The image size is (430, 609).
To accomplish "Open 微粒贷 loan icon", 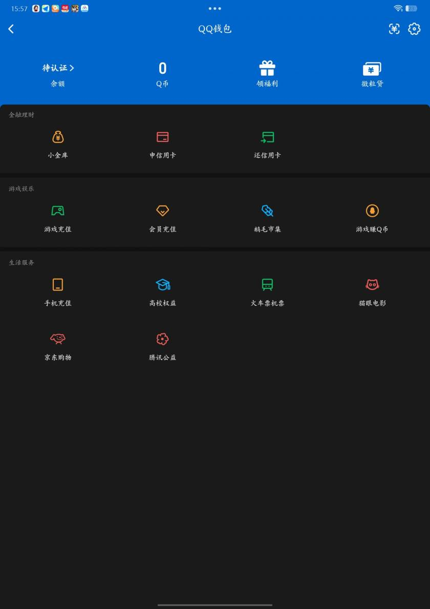I will tap(372, 69).
